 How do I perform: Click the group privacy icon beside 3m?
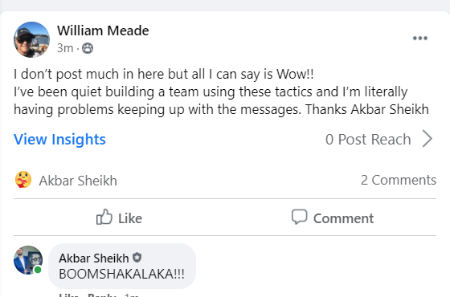88,48
